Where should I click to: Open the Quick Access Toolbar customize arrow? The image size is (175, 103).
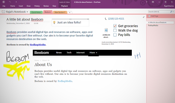16,2
